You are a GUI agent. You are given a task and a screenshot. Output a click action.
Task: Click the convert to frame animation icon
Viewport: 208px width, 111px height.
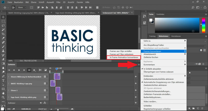tap(9, 109)
